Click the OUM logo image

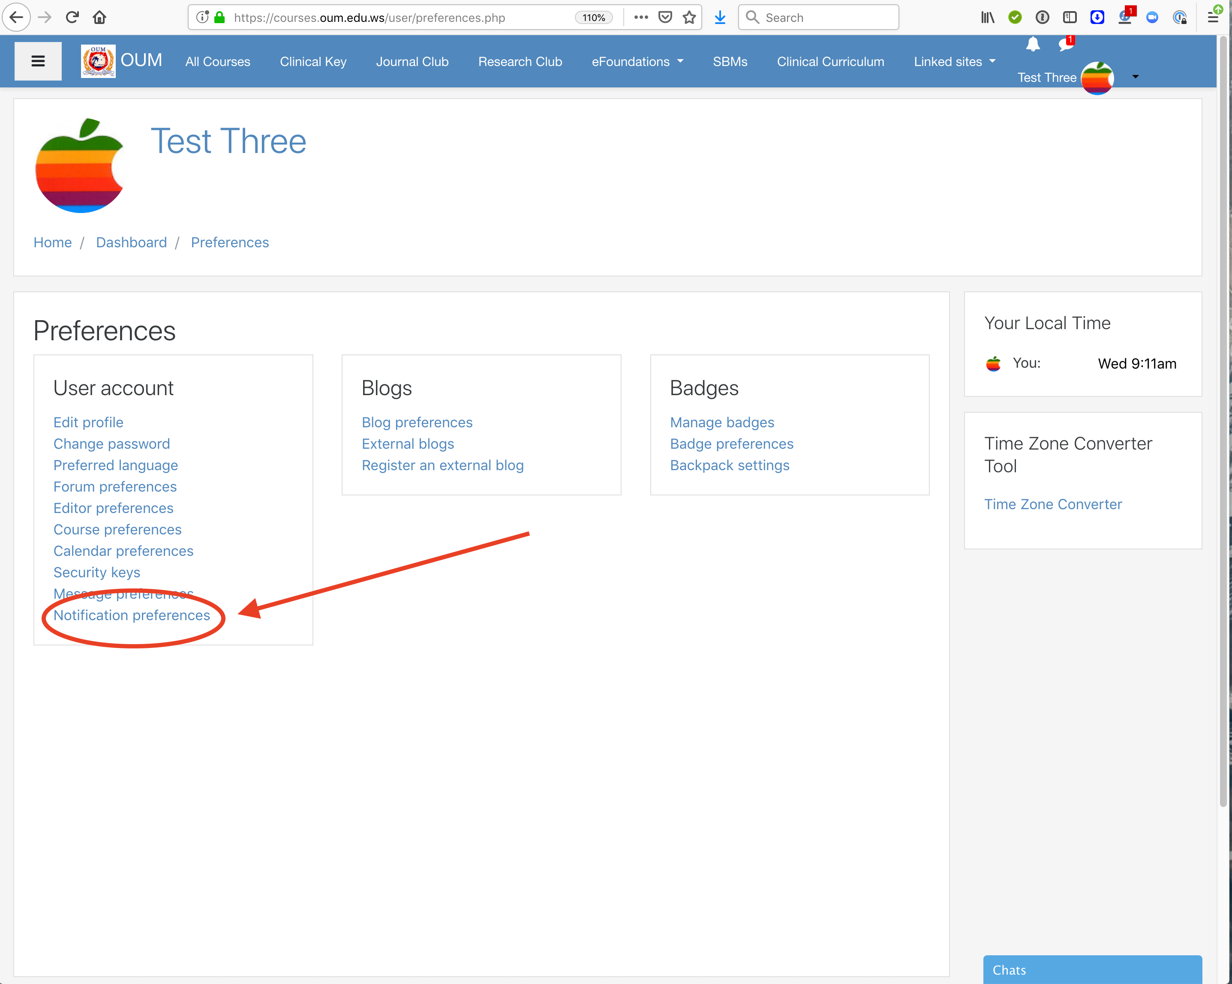98,61
